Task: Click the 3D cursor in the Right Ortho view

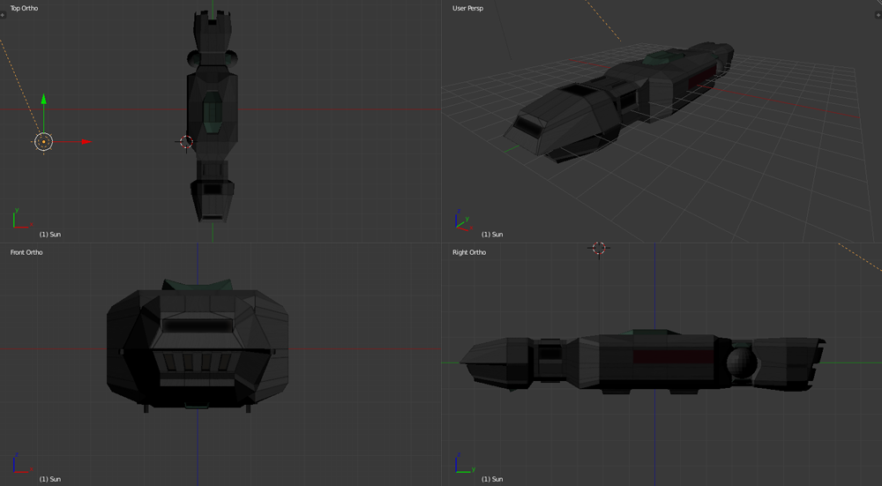Action: tap(599, 248)
